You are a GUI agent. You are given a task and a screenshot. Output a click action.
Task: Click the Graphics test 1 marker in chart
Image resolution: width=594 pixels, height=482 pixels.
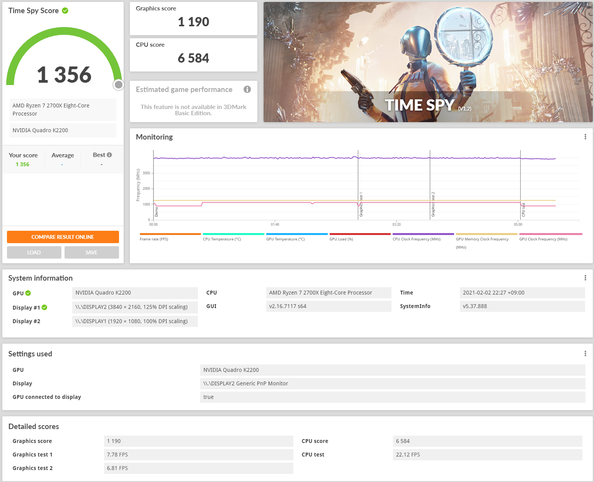coord(361,205)
